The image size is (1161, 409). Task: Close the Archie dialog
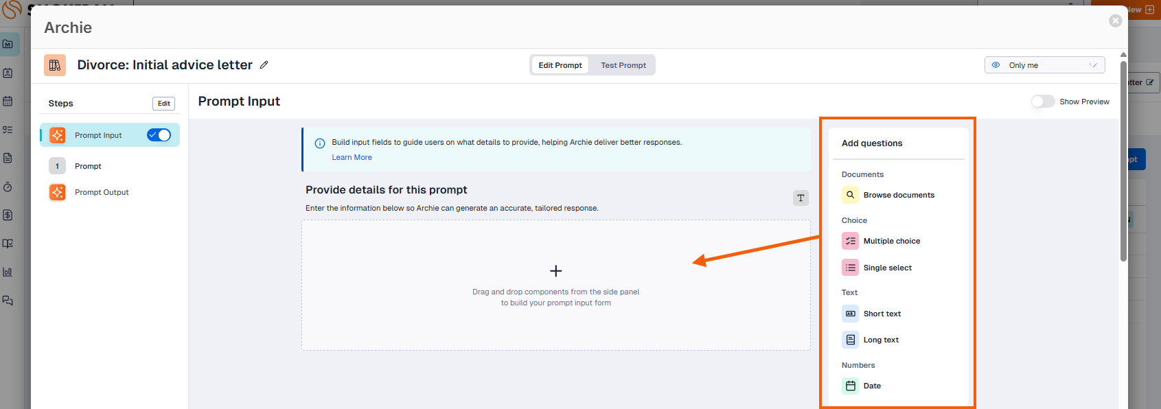pos(1115,21)
